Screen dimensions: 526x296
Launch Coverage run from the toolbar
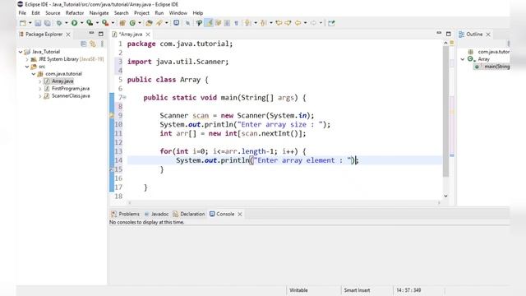click(90, 23)
